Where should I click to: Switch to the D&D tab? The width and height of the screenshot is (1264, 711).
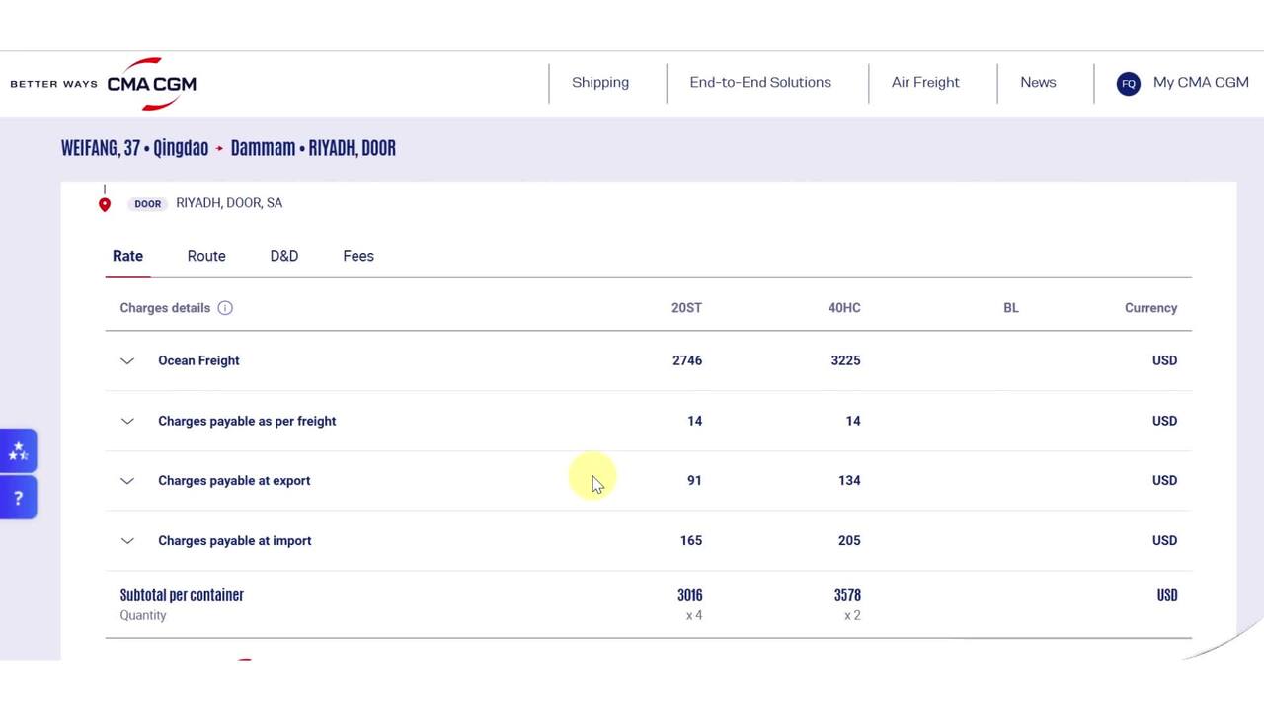point(283,256)
